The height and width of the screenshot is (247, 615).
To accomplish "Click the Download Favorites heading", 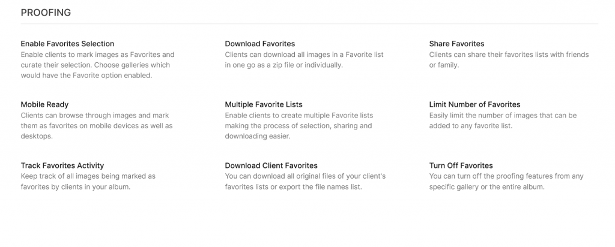I will (259, 43).
